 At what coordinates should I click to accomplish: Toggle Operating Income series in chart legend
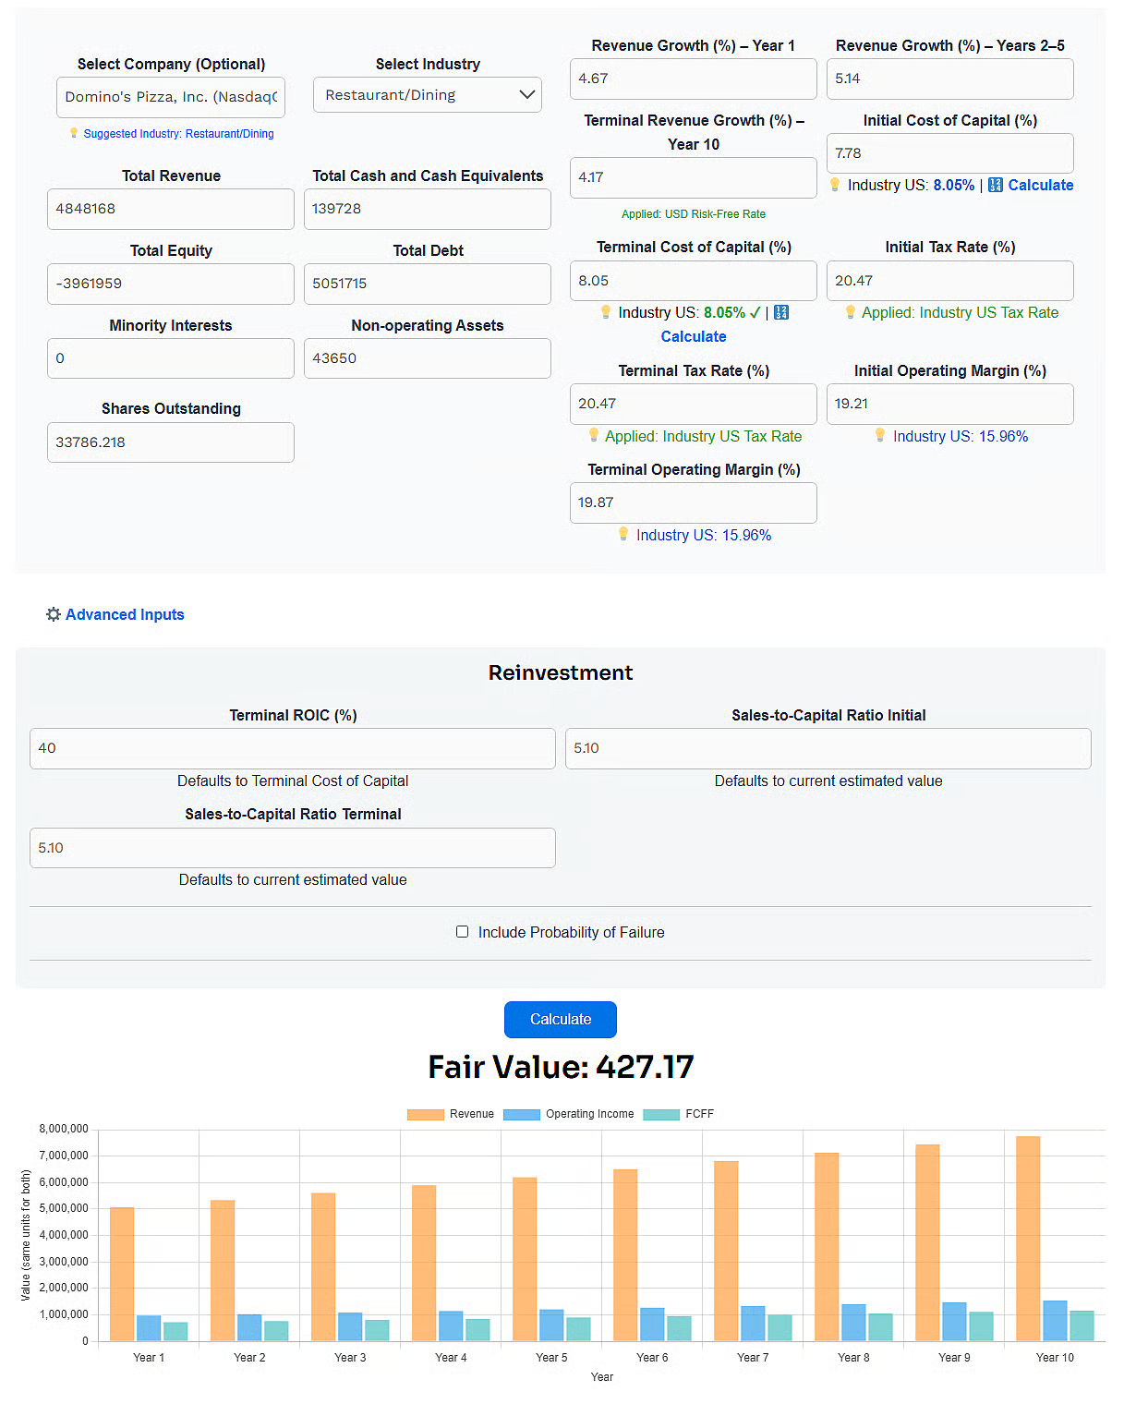569,1114
